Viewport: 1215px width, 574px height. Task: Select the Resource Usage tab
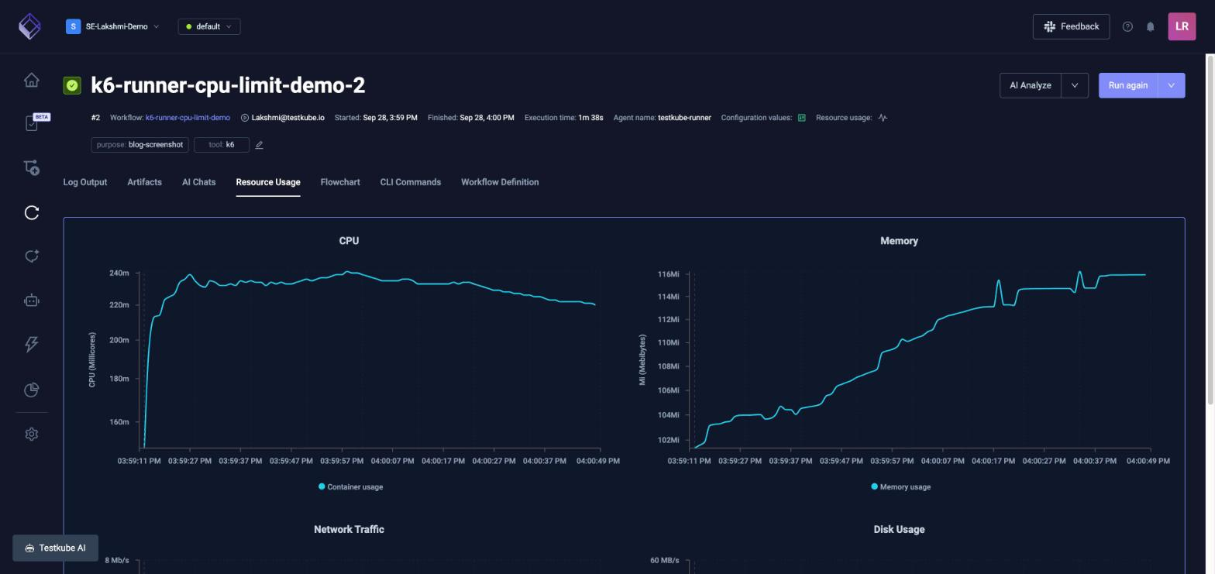click(x=268, y=182)
